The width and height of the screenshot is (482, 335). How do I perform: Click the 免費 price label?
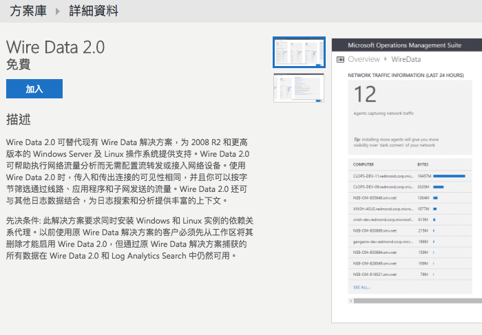[x=18, y=65]
